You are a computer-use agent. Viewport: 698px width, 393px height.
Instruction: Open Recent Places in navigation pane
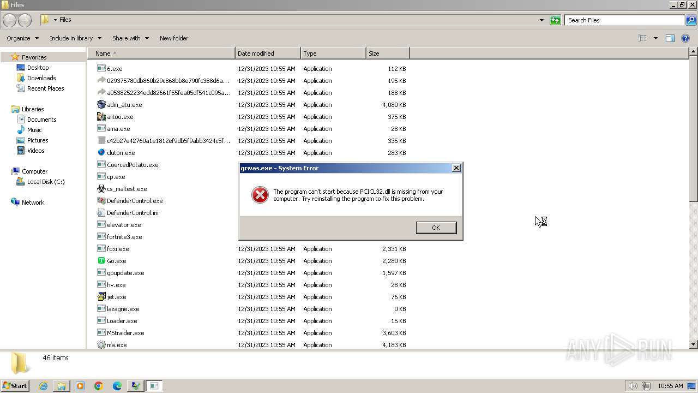pos(45,88)
